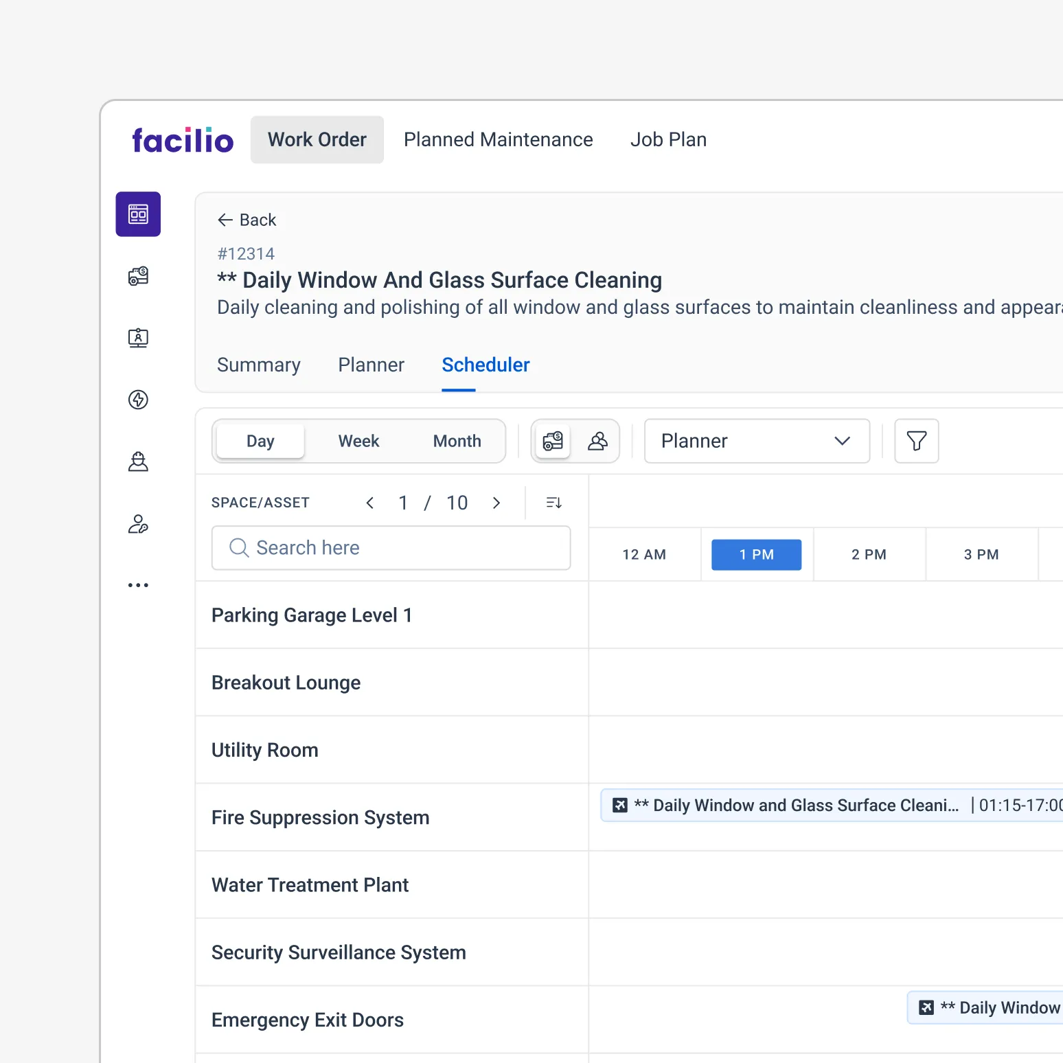Click the work order dashboard icon in sidebar

pos(138,214)
